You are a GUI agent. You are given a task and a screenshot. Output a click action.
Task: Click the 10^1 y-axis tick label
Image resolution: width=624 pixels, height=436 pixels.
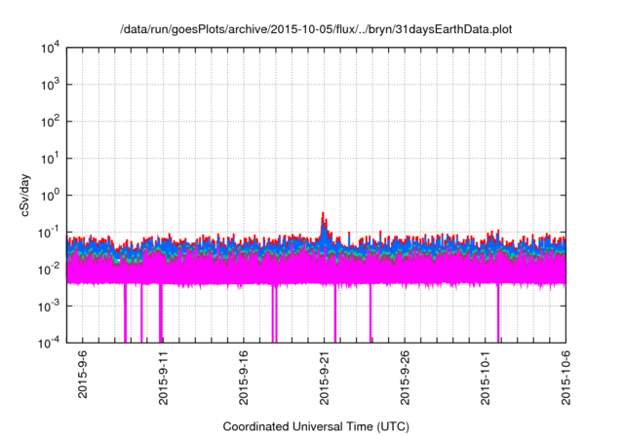51,158
